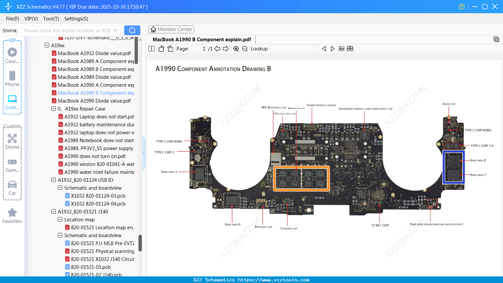Open A1989, PP3V3_S5 power supply file
The width and height of the screenshot is (503, 283).
99,148
